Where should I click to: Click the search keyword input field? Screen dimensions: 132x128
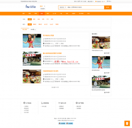coord(85,7)
